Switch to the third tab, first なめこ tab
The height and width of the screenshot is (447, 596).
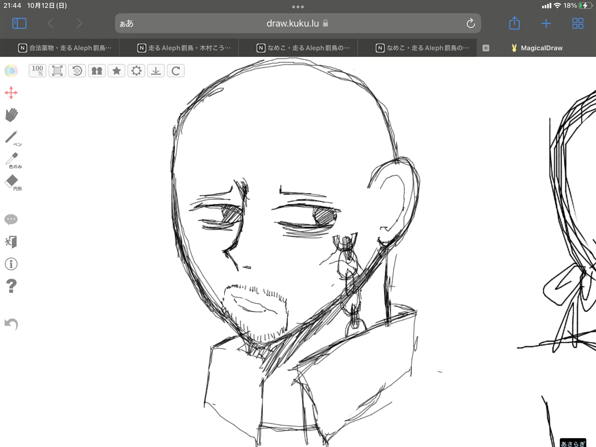tap(298, 48)
